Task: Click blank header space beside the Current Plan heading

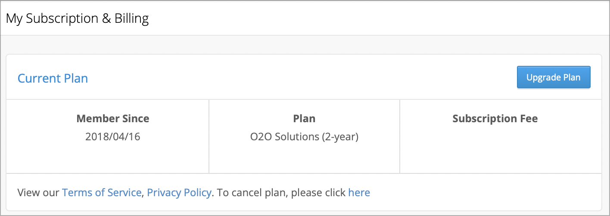Action: coord(302,78)
